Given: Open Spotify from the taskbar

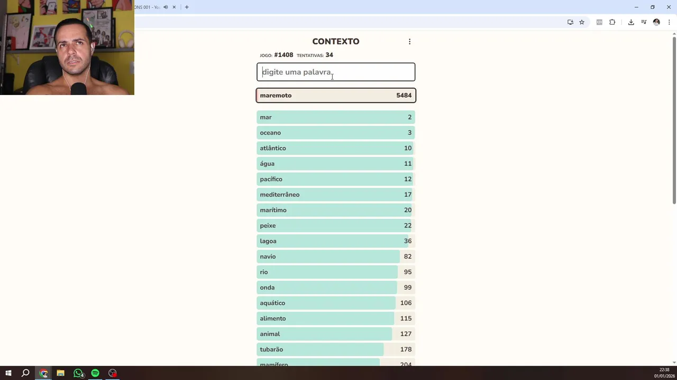Looking at the screenshot, I should (x=95, y=373).
